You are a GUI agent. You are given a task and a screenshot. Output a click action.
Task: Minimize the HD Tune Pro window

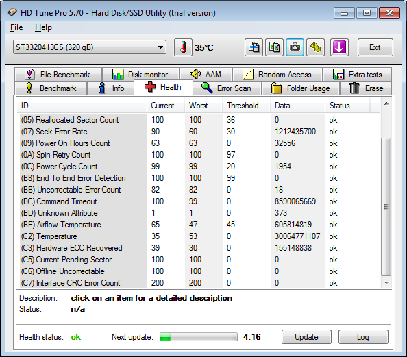pyautogui.click(x=344, y=13)
